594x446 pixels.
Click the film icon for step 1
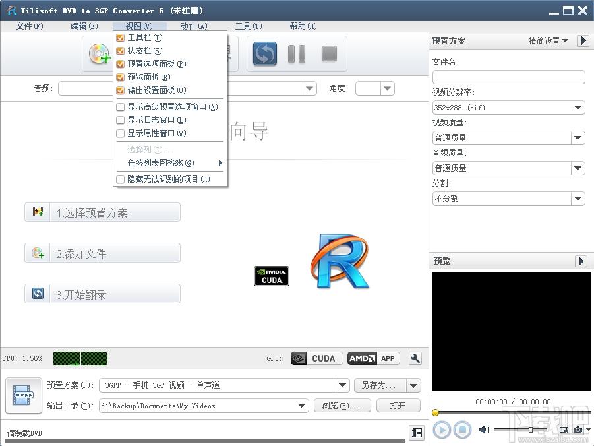click(38, 212)
